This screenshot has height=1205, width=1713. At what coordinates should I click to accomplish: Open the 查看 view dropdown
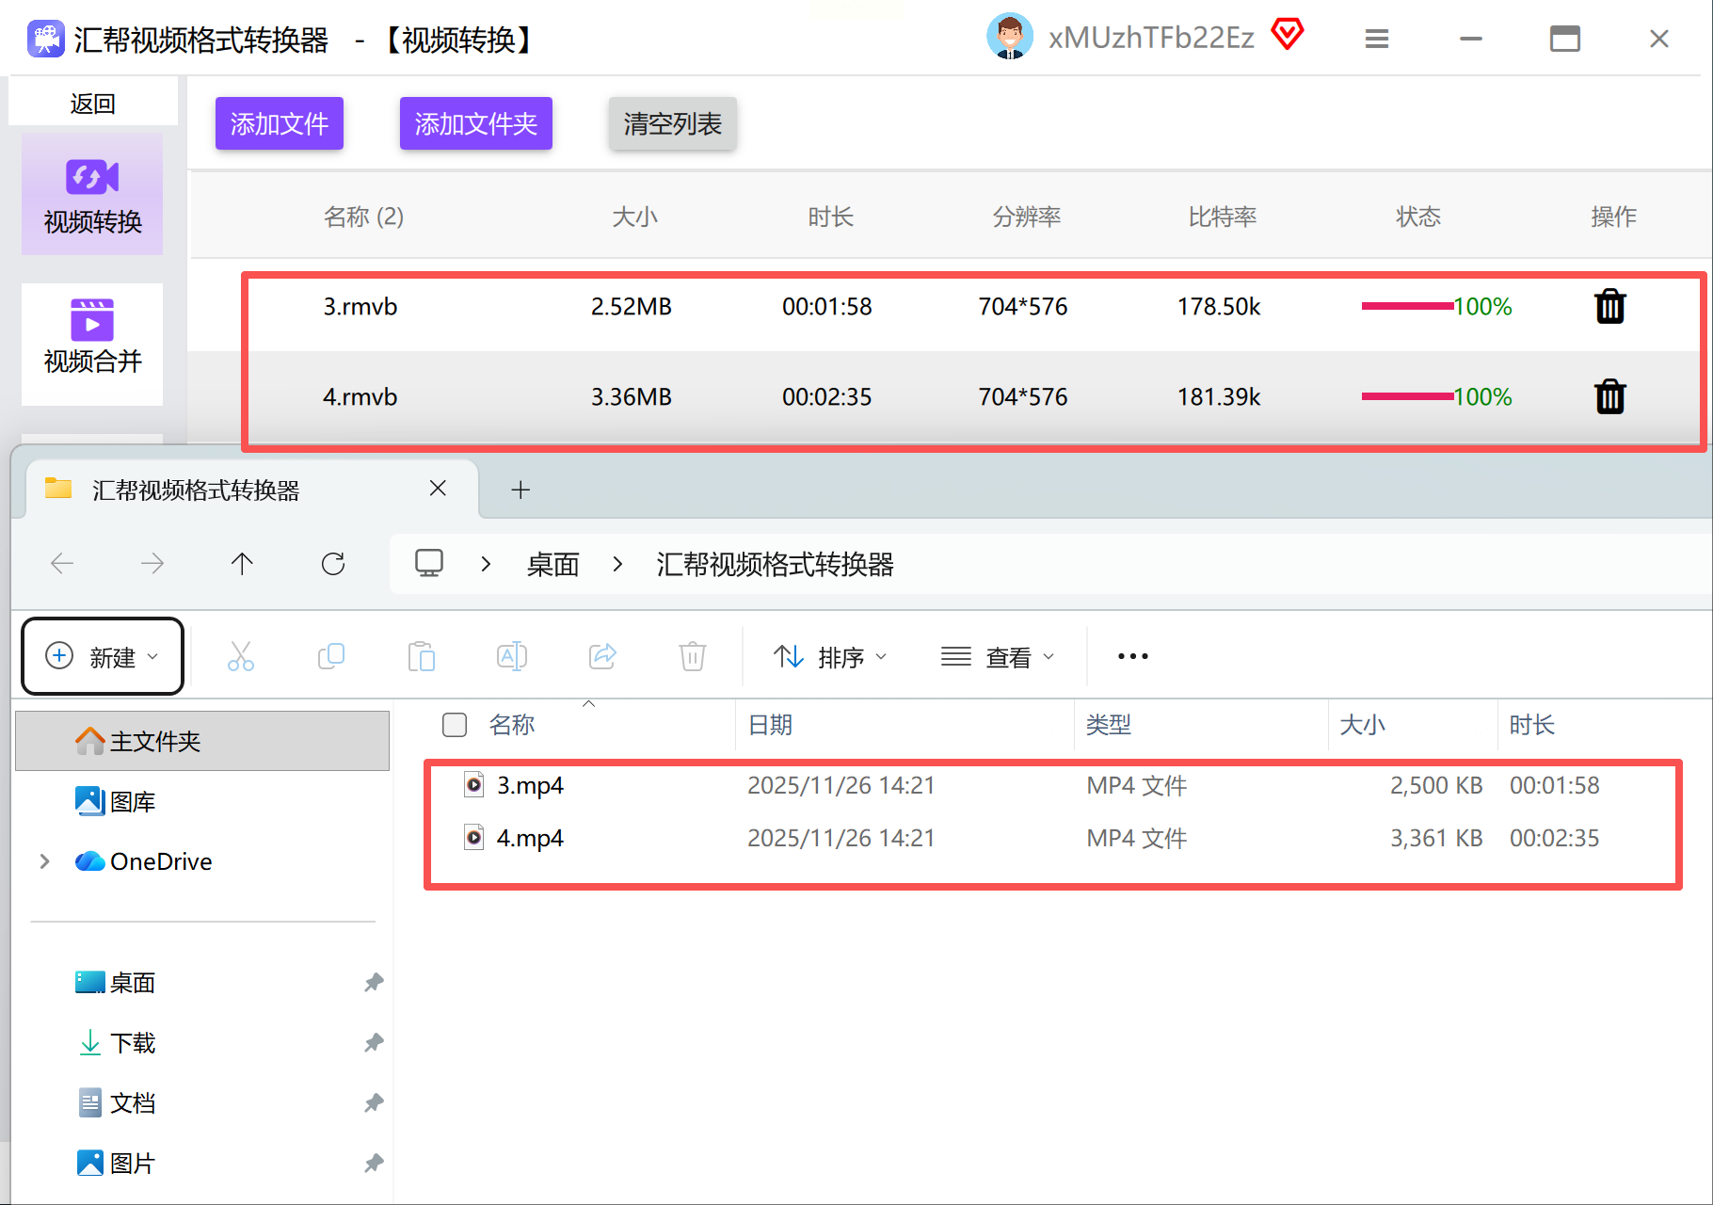pos(998,656)
